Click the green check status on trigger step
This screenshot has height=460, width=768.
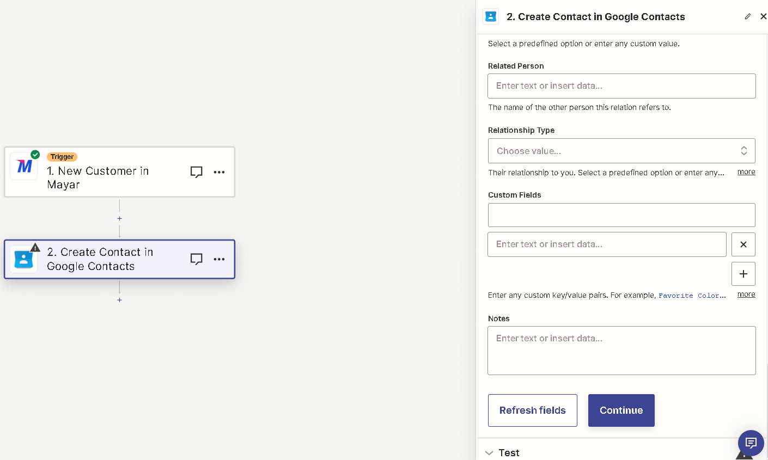click(35, 155)
